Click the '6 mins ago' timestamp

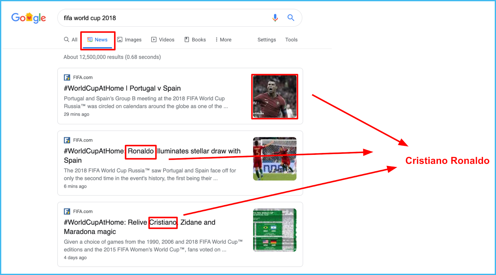75,186
